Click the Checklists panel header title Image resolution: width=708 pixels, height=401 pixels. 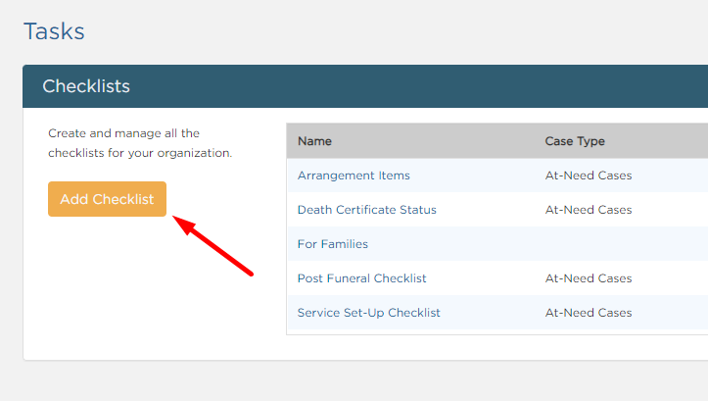pyautogui.click(x=86, y=86)
